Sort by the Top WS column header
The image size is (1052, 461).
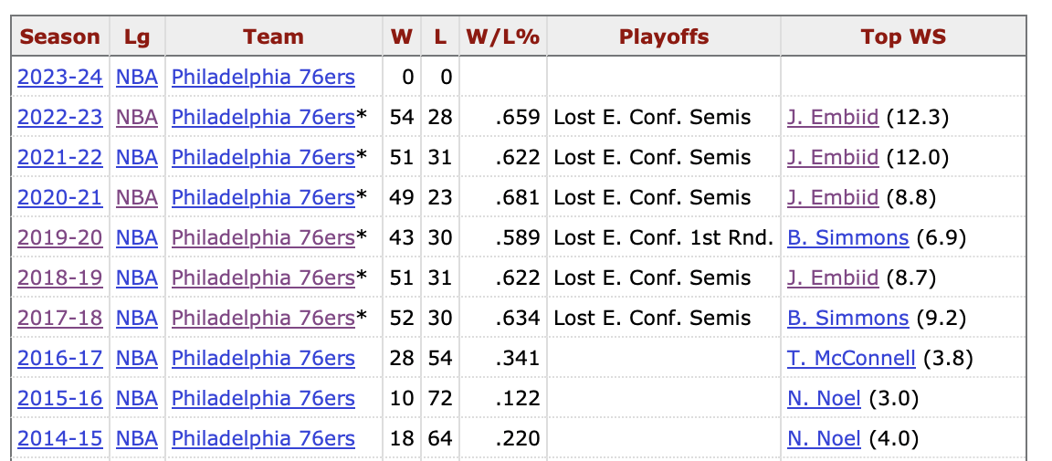click(902, 37)
